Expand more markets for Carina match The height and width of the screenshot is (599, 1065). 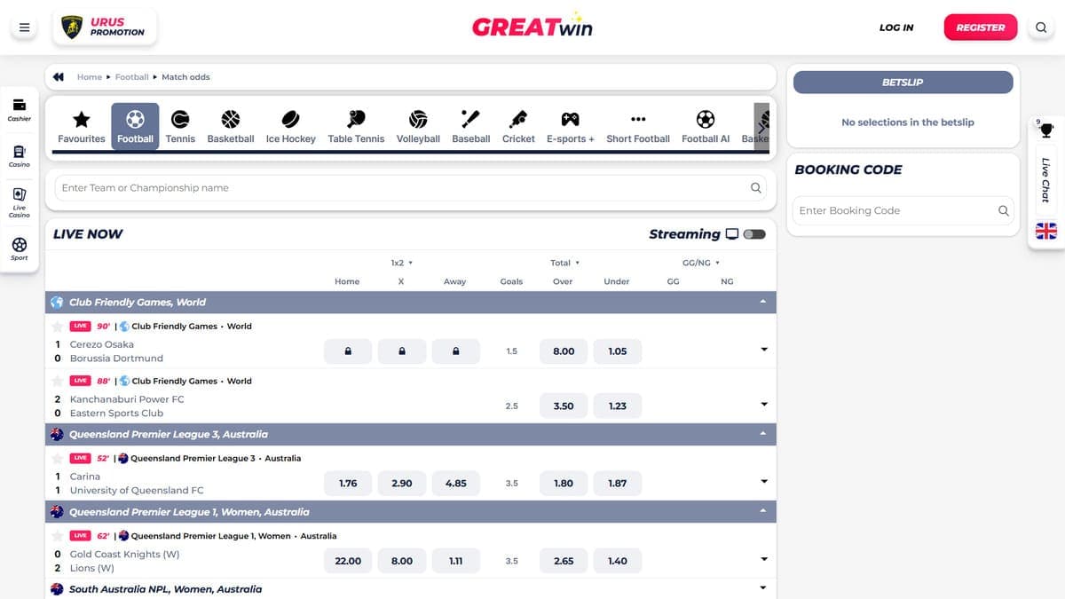763,483
